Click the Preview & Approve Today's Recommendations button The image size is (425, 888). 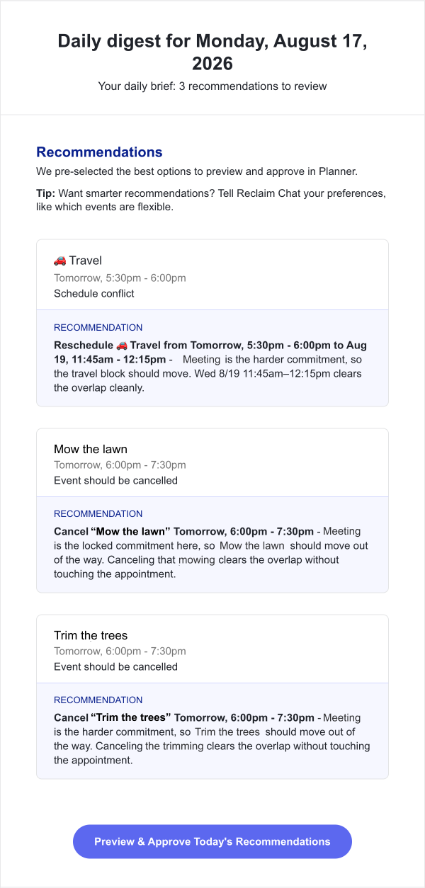(212, 841)
